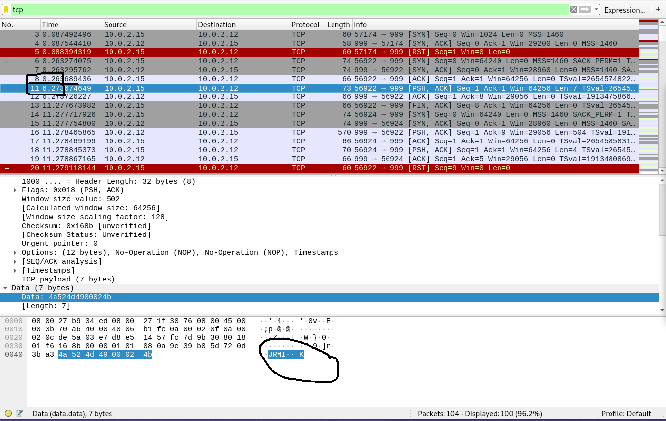Select packet 15 row
The height and width of the screenshot is (421, 666).
(x=319, y=123)
